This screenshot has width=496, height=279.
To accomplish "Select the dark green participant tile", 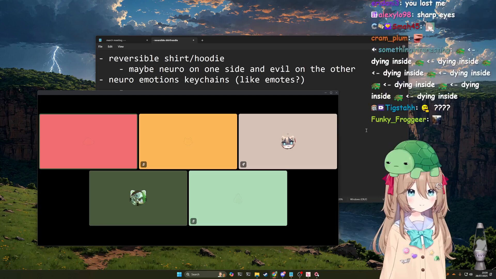I will (x=138, y=198).
